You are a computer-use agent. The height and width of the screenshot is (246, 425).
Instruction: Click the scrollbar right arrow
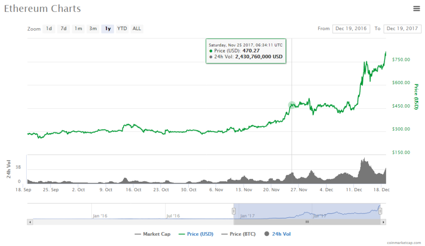point(383,222)
